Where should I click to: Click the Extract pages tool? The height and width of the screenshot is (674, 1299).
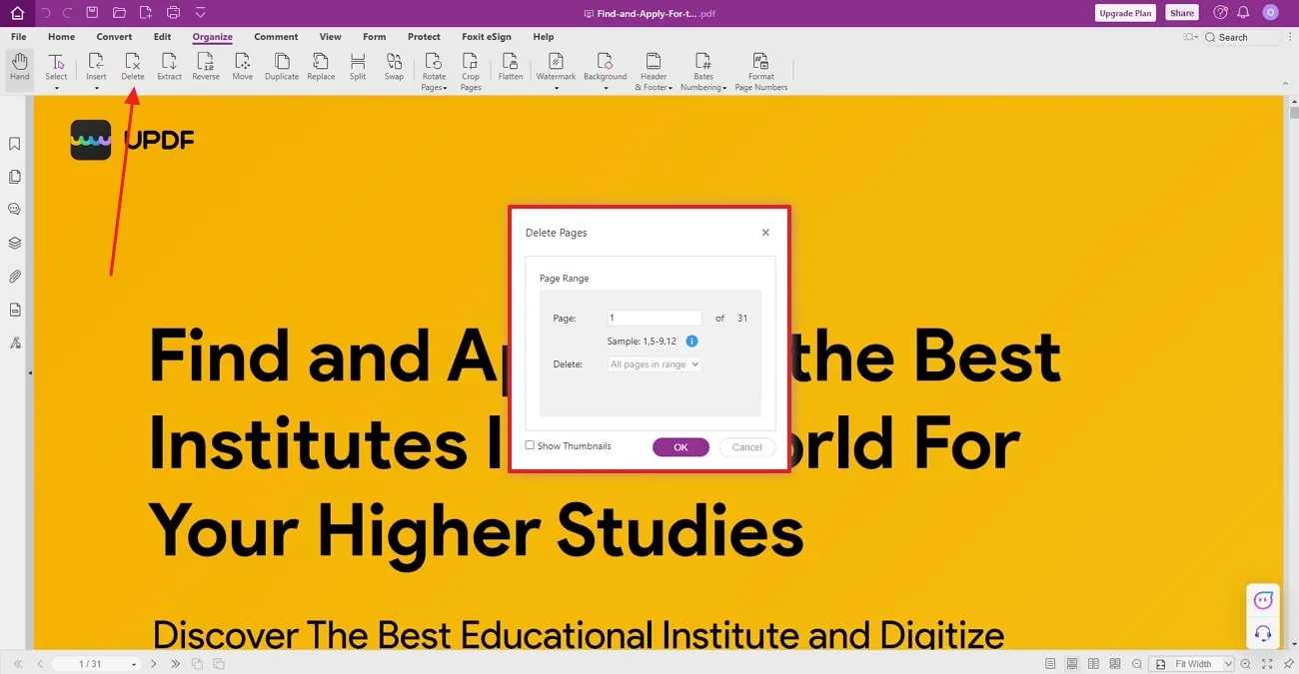[x=169, y=66]
